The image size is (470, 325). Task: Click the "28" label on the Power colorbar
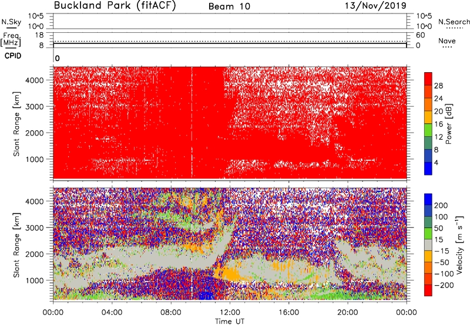click(438, 86)
